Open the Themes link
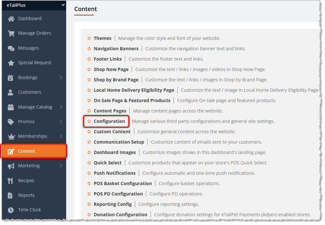The width and height of the screenshot is (325, 225). (102, 38)
